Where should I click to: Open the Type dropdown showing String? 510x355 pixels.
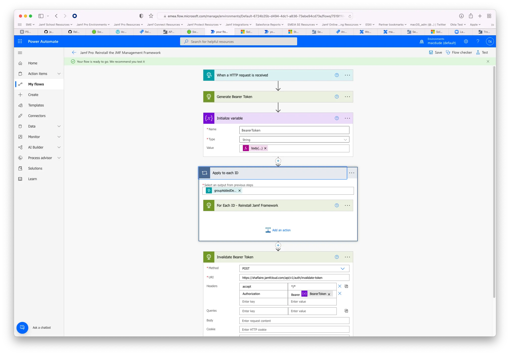[x=294, y=139]
